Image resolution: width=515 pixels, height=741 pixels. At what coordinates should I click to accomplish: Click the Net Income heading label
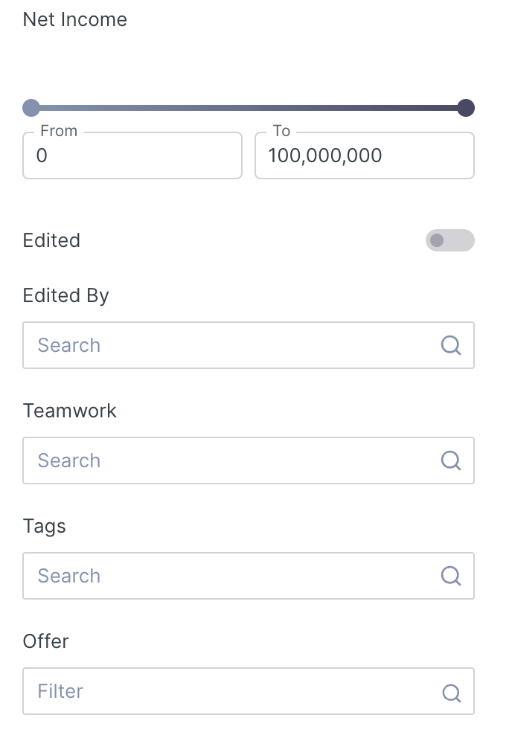coord(75,19)
